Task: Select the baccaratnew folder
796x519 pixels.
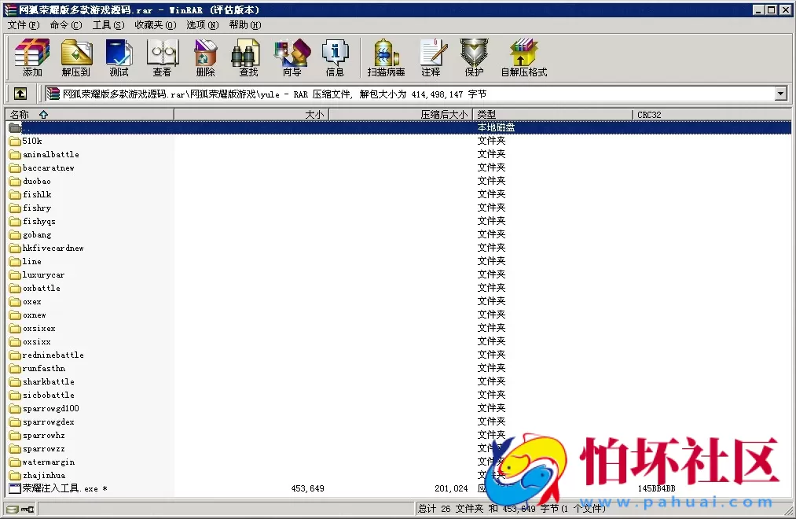Action: 48,168
